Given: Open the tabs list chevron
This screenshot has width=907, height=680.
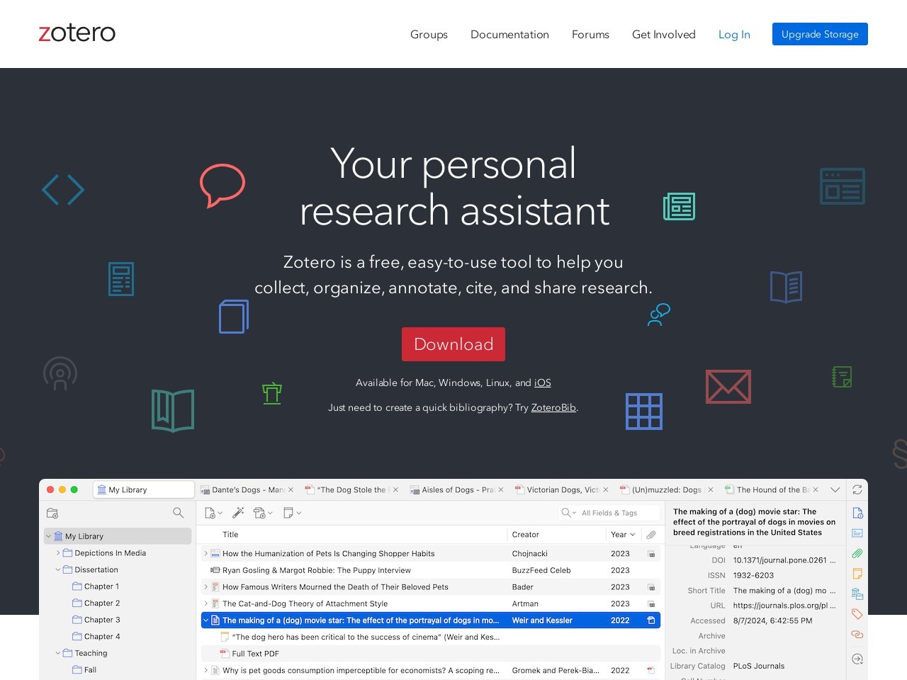Looking at the screenshot, I should 835,489.
